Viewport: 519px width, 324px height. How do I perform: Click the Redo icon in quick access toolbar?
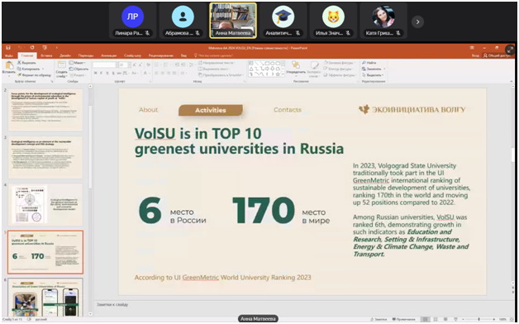[32, 48]
